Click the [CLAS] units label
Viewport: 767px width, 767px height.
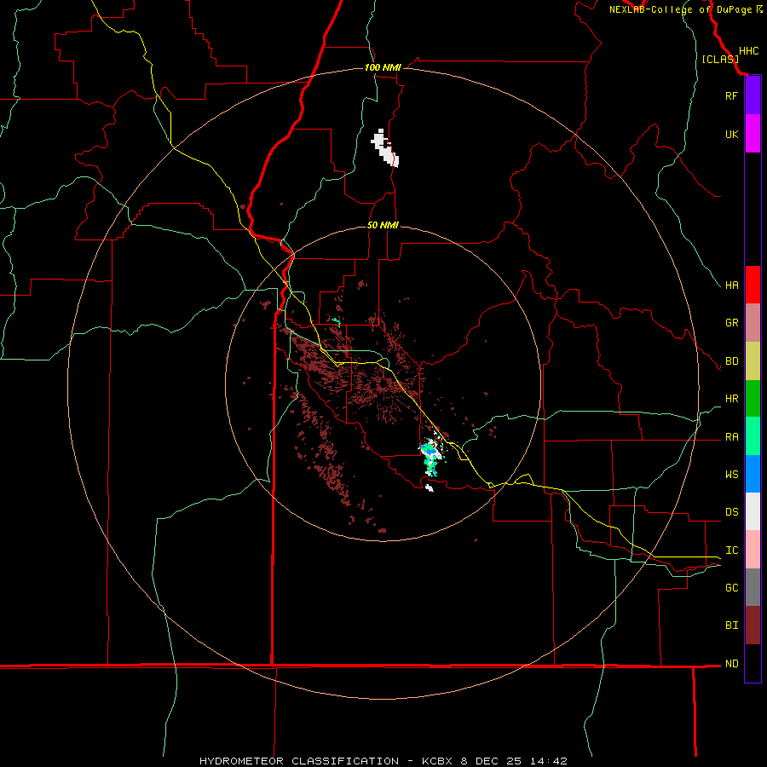tap(720, 59)
